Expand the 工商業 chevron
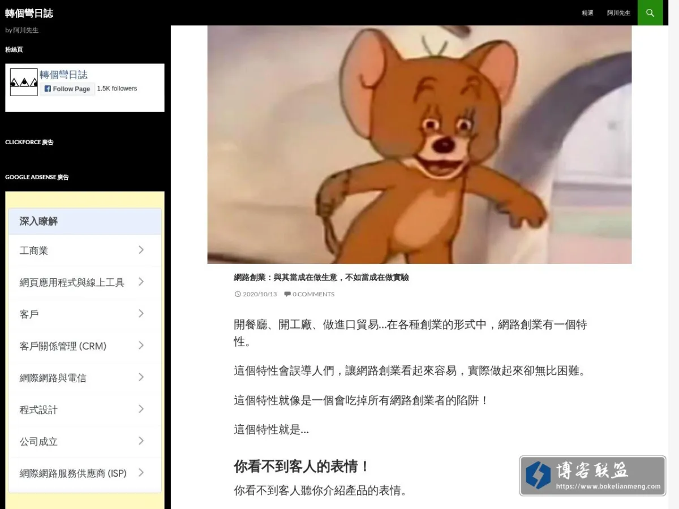 pos(141,250)
